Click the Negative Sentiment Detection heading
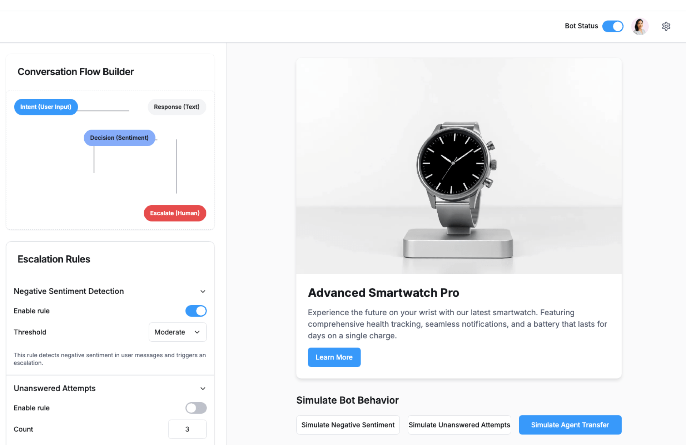The image size is (686, 445). tap(69, 291)
